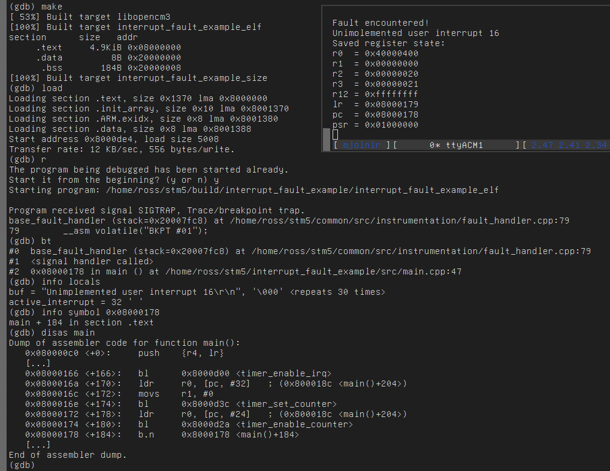Click the pc register value in serial output
610x471 pixels.
391,114
